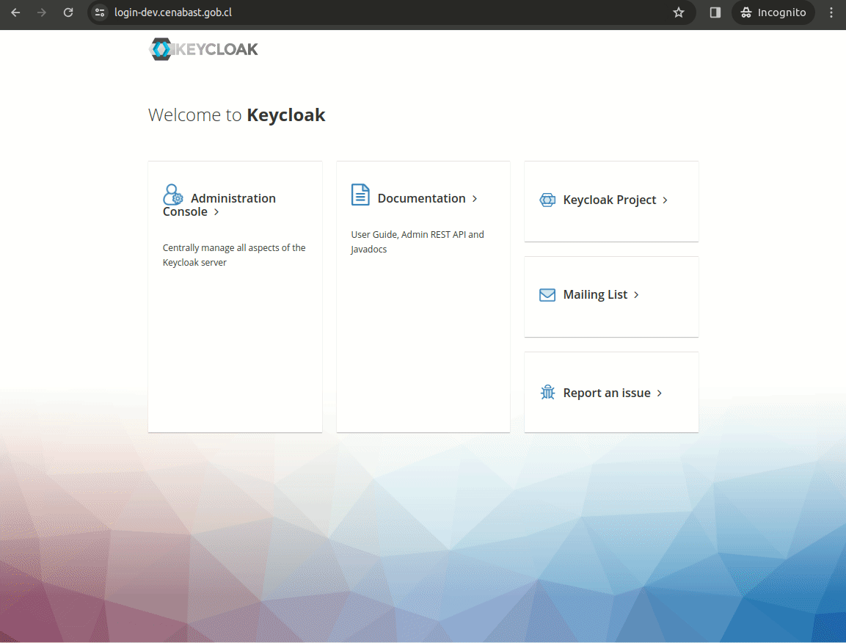Image resolution: width=846 pixels, height=643 pixels.
Task: Open the Chrome three-dot menu
Action: click(831, 12)
